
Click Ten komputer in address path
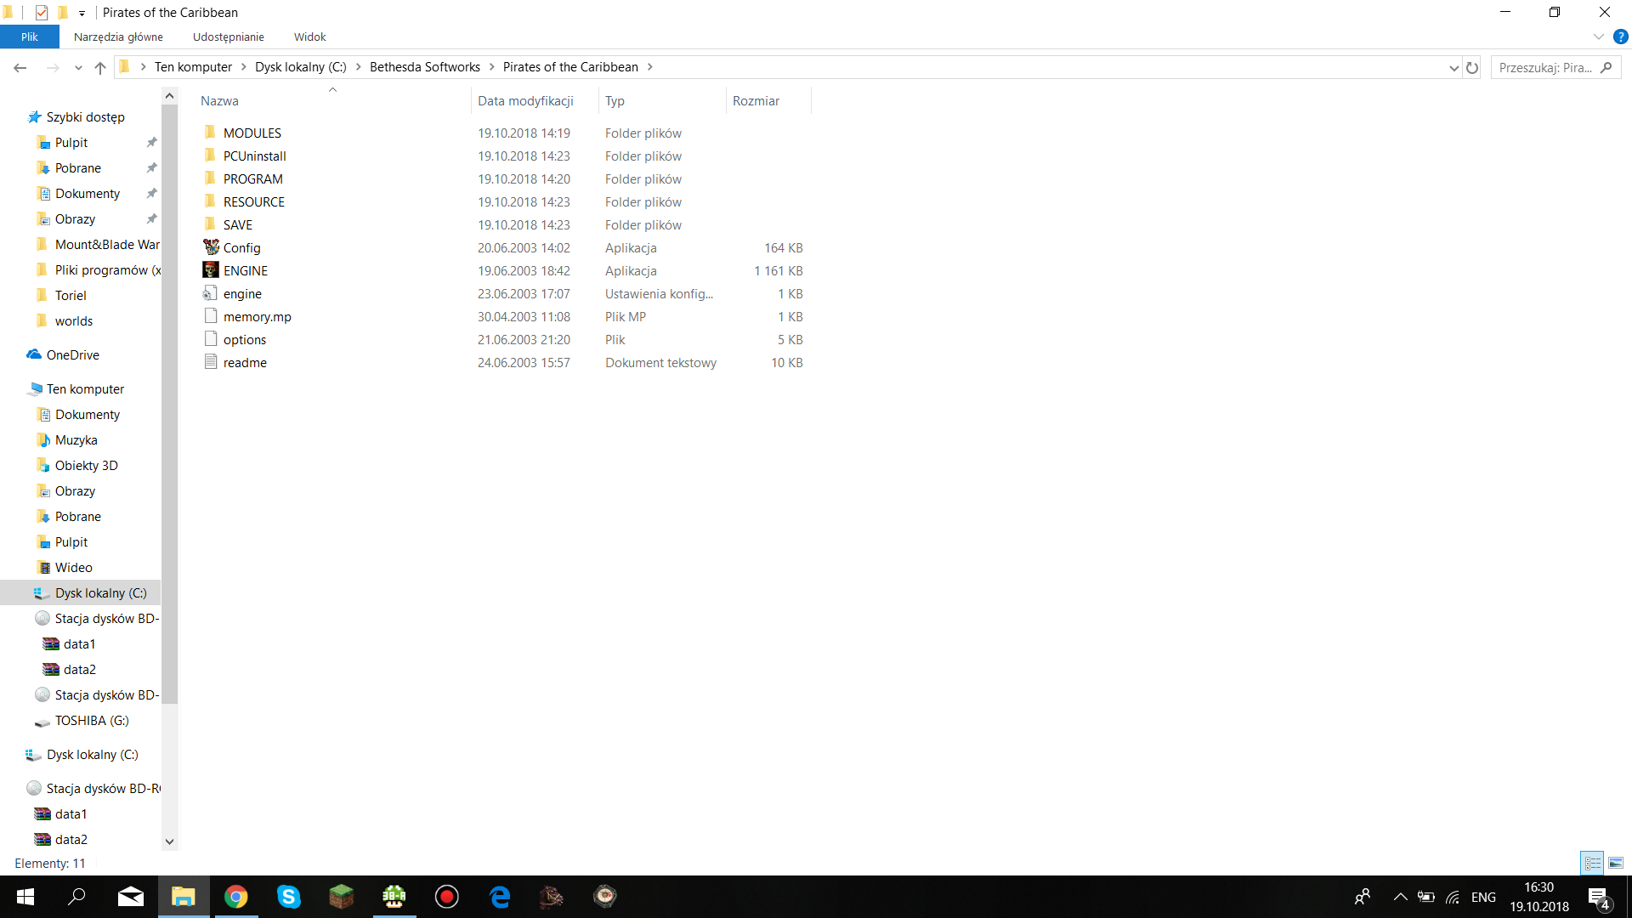coord(193,67)
